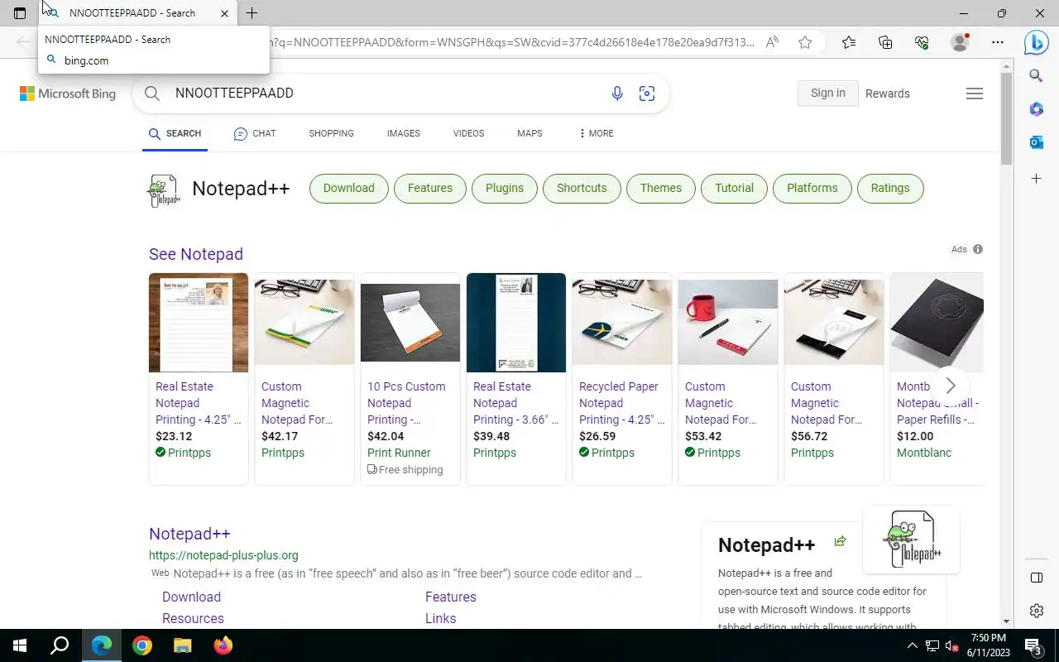The height and width of the screenshot is (662, 1059).
Task: Open a new browser tab
Action: tap(252, 13)
